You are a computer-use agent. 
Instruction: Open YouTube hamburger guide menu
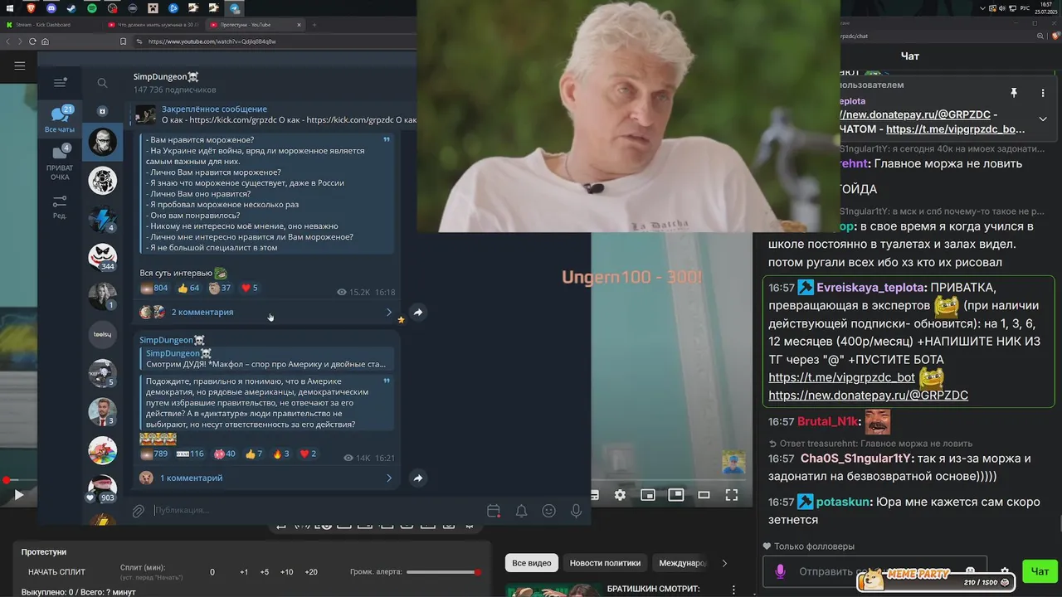tap(19, 66)
